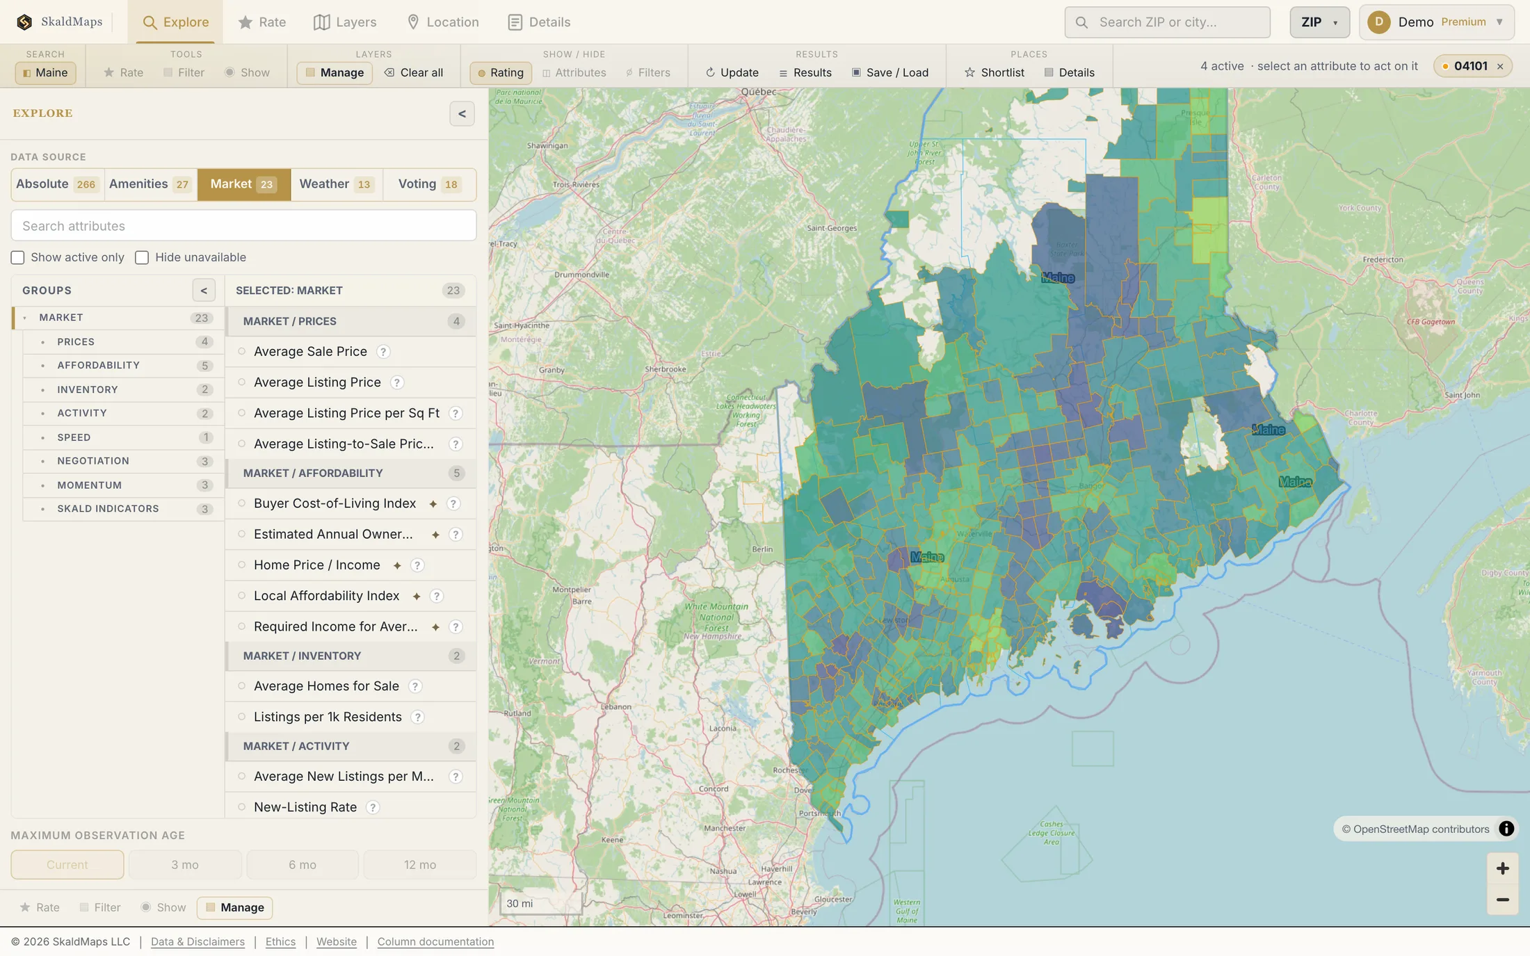Viewport: 1530px width, 956px height.
Task: Switch to the Rate tab
Action: pyautogui.click(x=261, y=22)
